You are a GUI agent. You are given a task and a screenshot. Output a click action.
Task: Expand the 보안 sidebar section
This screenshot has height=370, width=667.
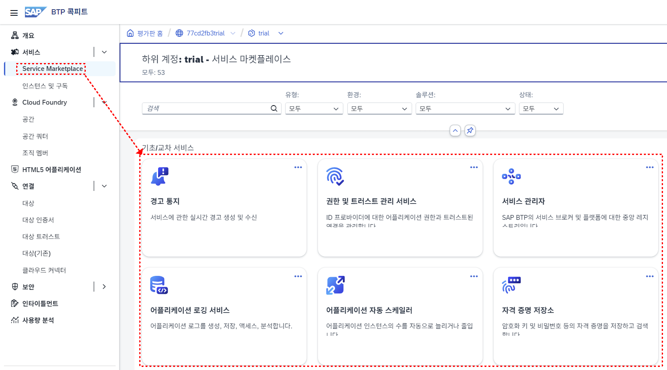[104, 287]
